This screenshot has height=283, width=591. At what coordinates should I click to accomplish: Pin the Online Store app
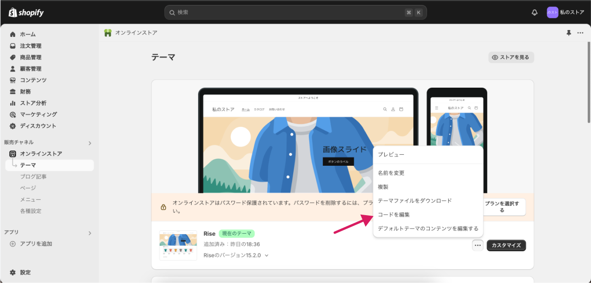tap(568, 33)
